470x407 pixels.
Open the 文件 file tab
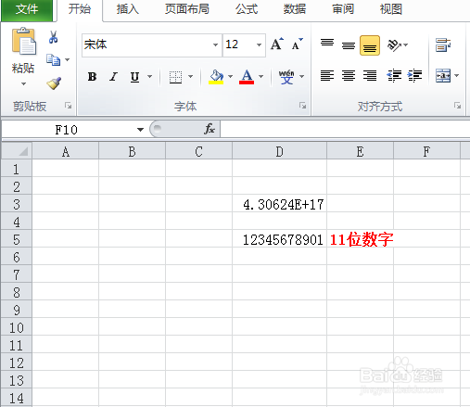pyautogui.click(x=27, y=9)
